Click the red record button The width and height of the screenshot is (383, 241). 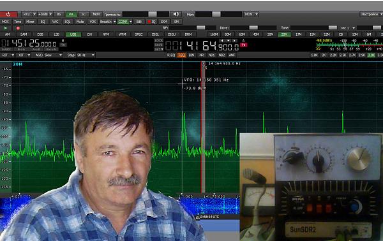coord(18,28)
